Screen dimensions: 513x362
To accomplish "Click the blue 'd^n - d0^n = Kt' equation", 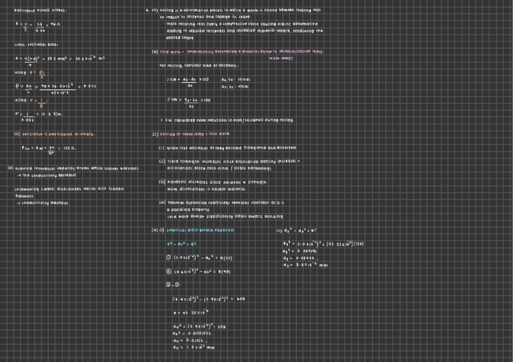I will click(182, 244).
